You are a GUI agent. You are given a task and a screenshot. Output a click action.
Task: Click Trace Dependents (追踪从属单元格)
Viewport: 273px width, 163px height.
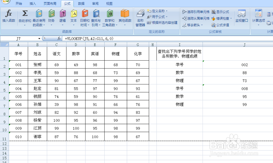[196, 19]
